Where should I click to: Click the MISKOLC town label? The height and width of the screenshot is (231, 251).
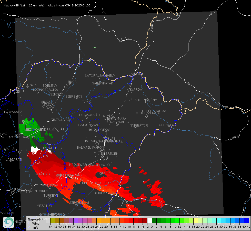coord(47,102)
